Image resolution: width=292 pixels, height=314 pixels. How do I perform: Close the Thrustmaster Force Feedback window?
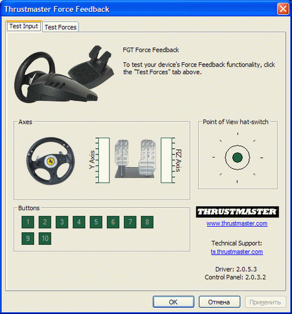point(283,9)
